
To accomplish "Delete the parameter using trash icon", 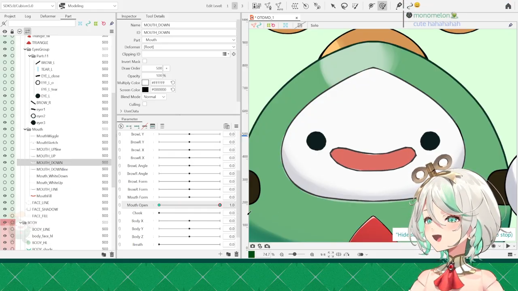I will tap(236, 254).
